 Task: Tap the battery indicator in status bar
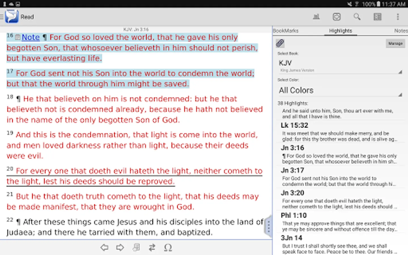(379, 4)
